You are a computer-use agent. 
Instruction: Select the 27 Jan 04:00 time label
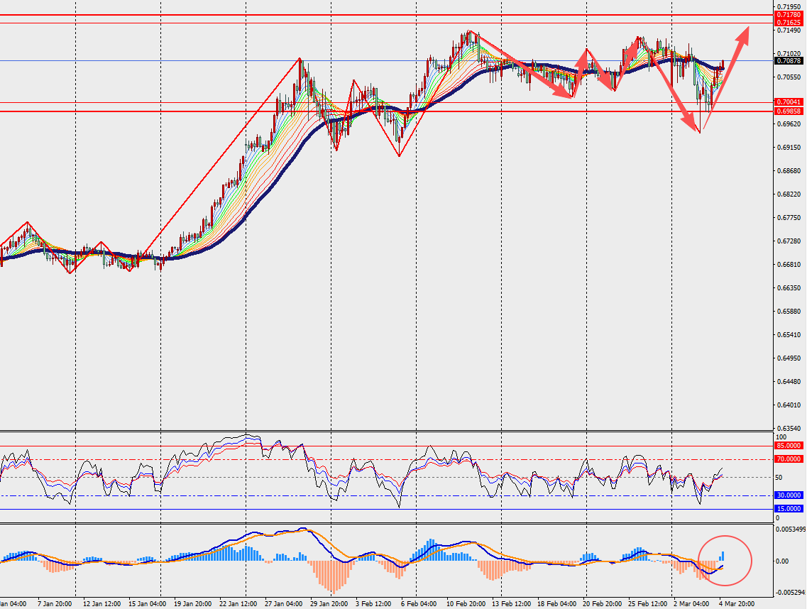pos(283,603)
